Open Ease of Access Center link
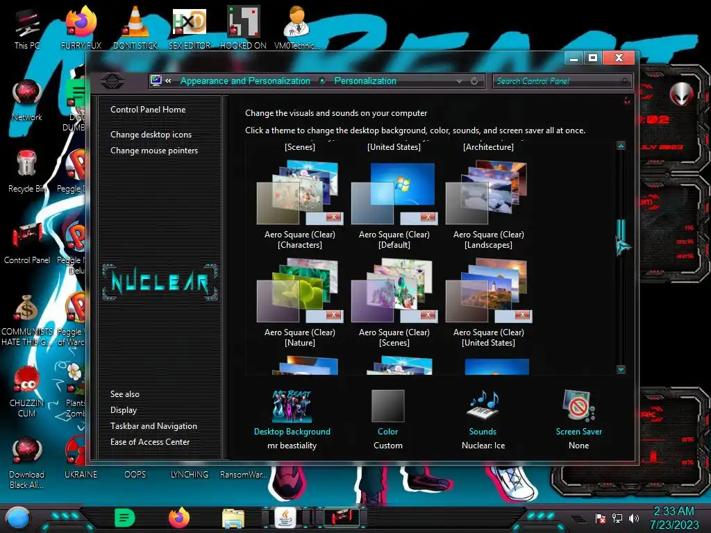Screen dimensions: 711x533 point(150,442)
